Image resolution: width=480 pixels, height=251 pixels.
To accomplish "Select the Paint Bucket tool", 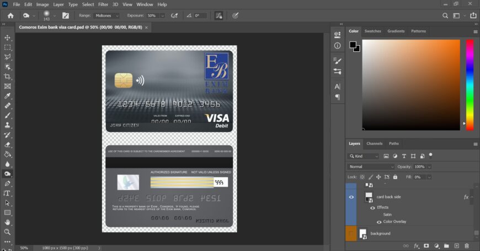I will (7, 155).
